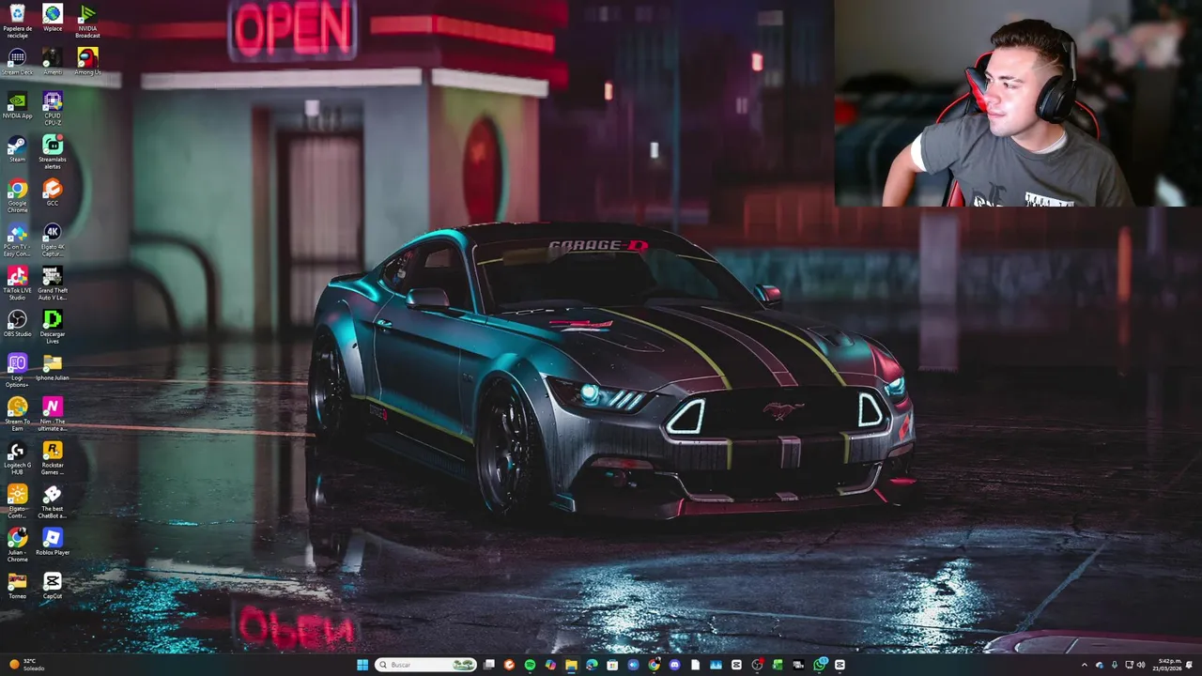Select the Stream To Earn shortcut
Image resolution: width=1202 pixels, height=676 pixels.
(x=17, y=413)
